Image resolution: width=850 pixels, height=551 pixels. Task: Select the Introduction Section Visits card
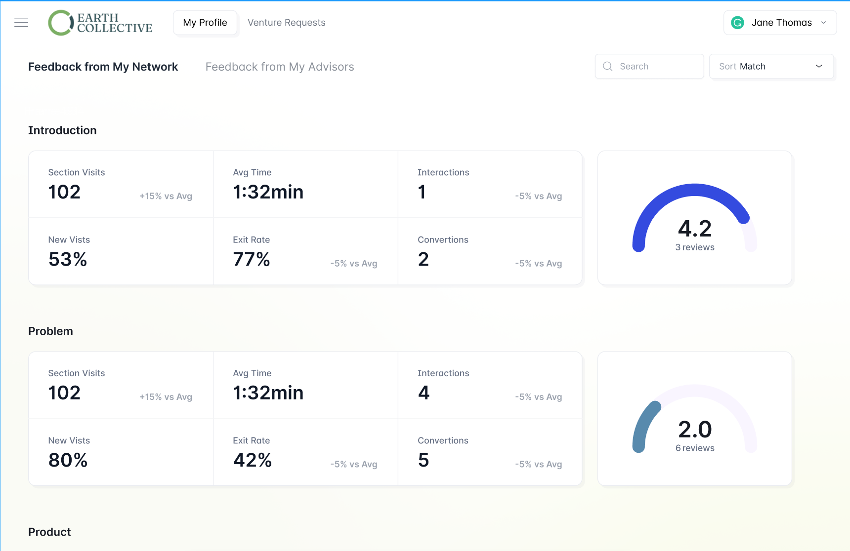point(121,184)
